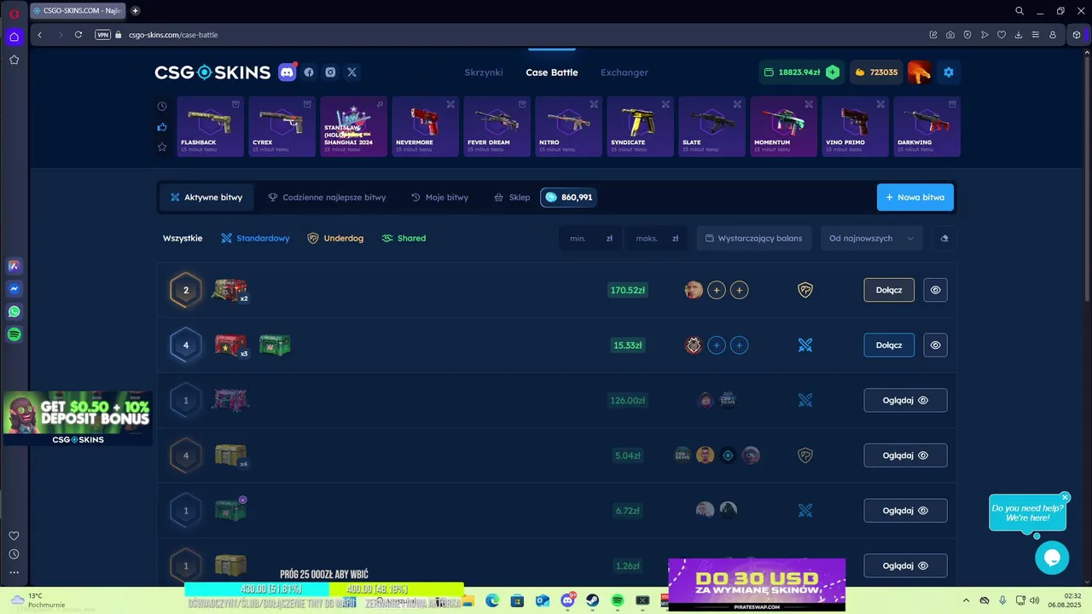1092x614 pixels.
Task: Open the Sklep tab
Action: tap(512, 197)
